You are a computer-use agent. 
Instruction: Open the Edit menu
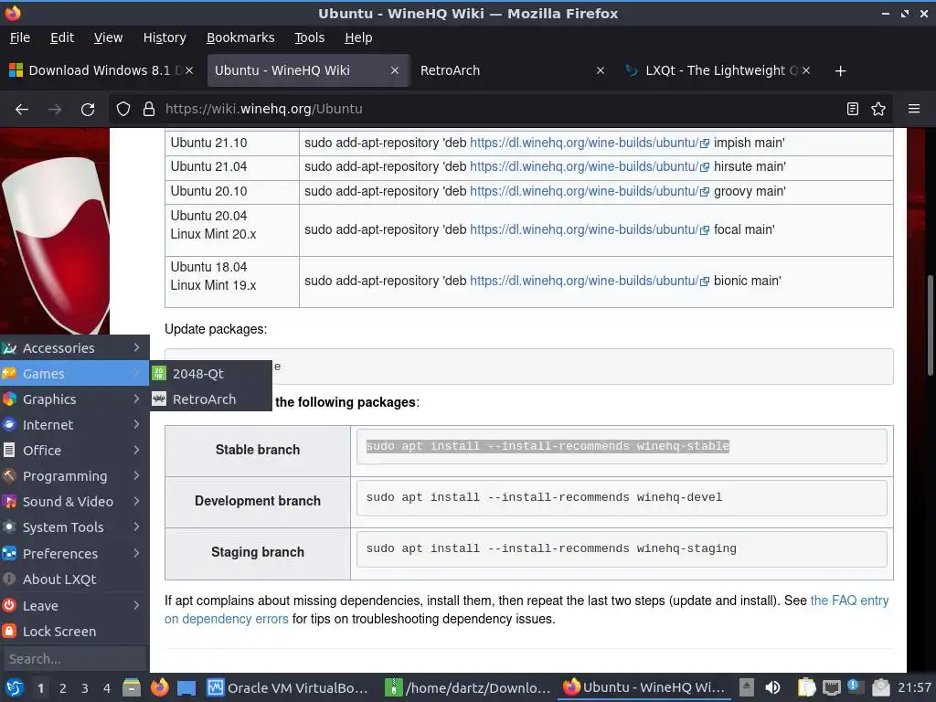pyautogui.click(x=62, y=37)
